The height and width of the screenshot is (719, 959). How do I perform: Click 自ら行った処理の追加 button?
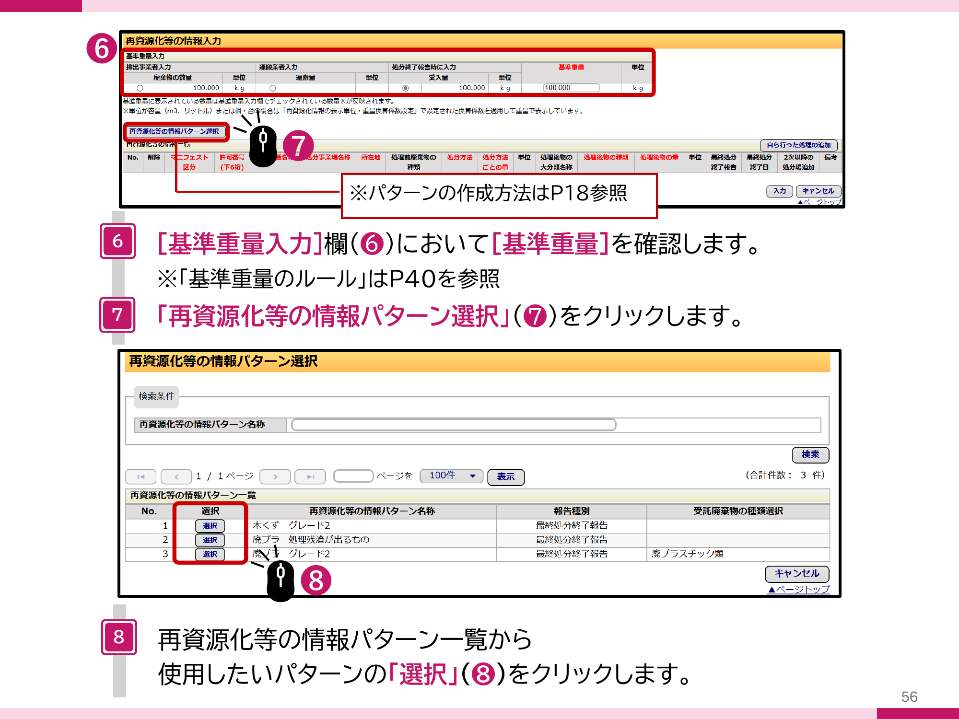[798, 145]
